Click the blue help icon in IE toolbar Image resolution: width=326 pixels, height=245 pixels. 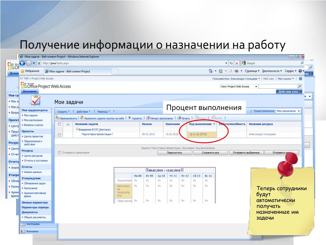(x=300, y=71)
